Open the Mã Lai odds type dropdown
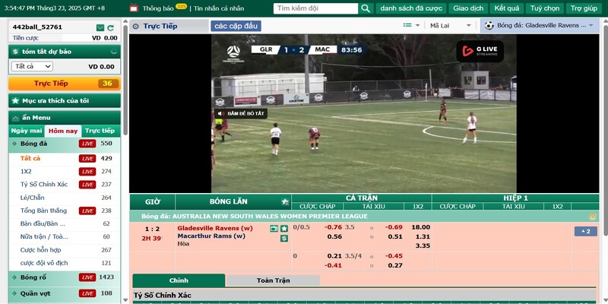 point(451,26)
